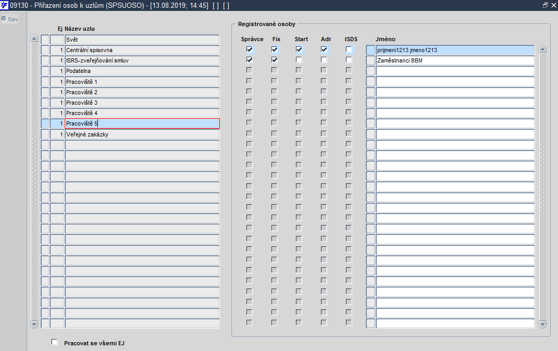Image resolution: width=558 pixels, height=351 pixels.
Task: Click the 'ISDS' column header
Action: (x=351, y=39)
